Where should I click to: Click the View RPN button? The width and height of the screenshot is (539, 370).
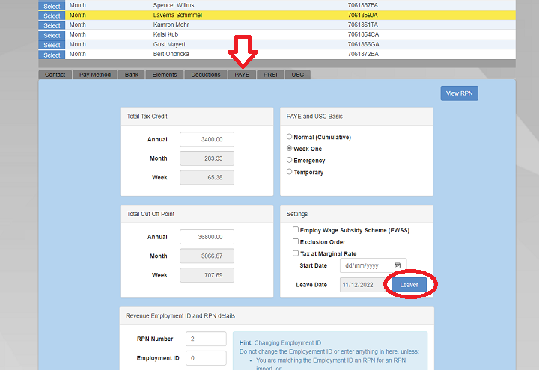(459, 93)
